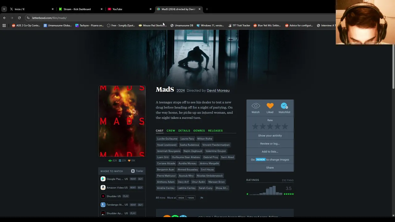Close the MadS Letterboxd tab
The image size is (395, 222).
(x=199, y=9)
